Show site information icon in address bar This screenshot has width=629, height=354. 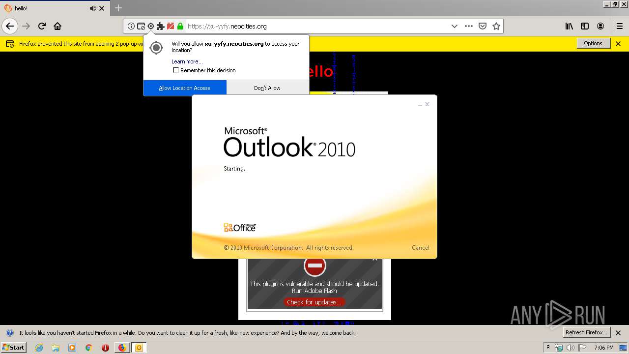click(x=131, y=26)
